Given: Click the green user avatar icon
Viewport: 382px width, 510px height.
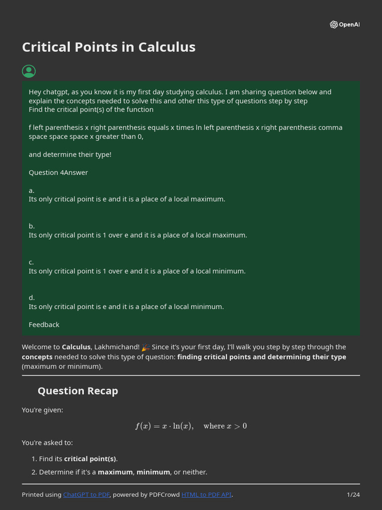Looking at the screenshot, I should coord(29,71).
